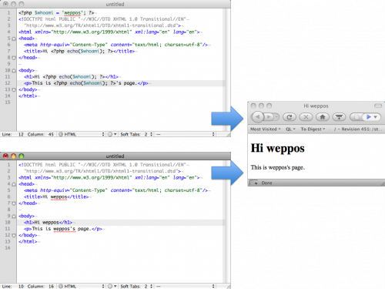
Task: Open symbol popup dropdown in editor at Line 10
Action: (186, 286)
